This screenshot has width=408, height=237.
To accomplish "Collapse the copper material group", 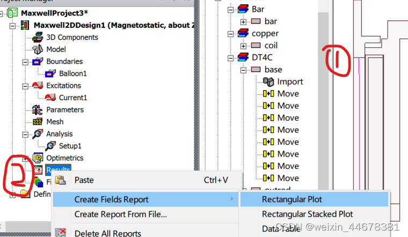I will point(230,34).
